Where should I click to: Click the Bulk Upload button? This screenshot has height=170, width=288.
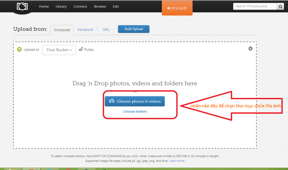click(134, 29)
